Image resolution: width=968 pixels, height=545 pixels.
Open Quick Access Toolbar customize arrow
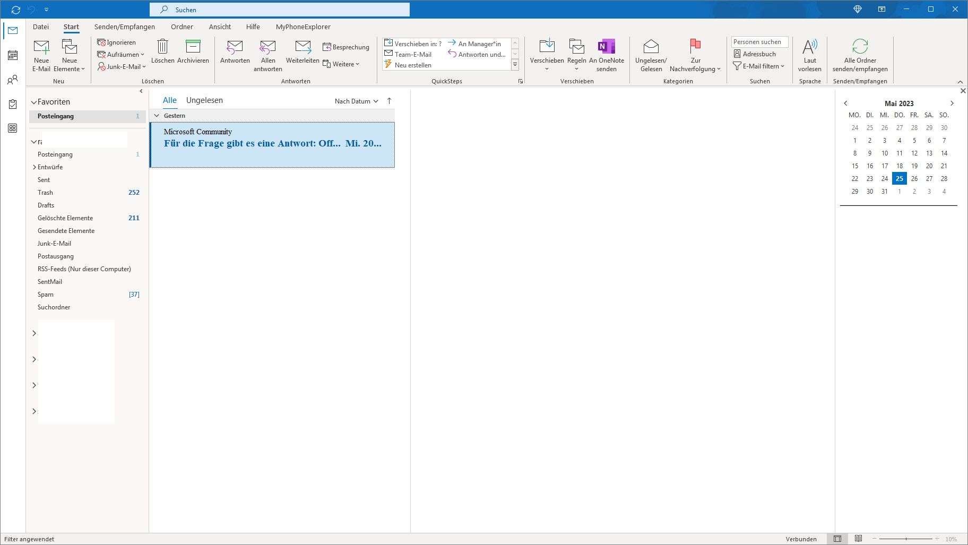[x=47, y=10]
